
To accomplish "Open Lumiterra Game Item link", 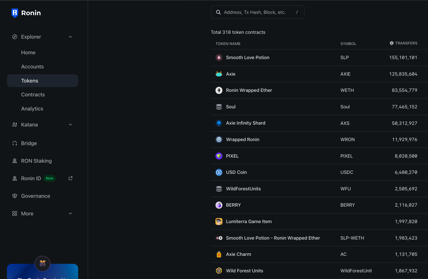I will (249, 221).
